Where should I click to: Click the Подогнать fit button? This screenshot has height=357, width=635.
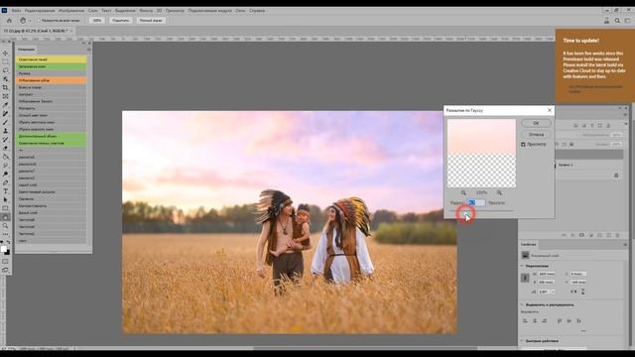pyautogui.click(x=121, y=20)
